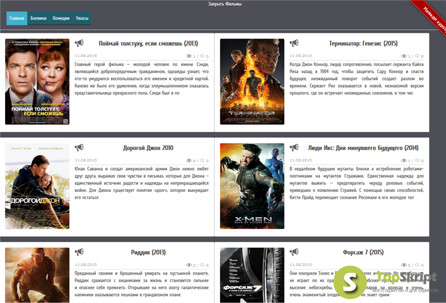
Task: Click views eye icon for Дорогой Джон
Action: pos(189,161)
